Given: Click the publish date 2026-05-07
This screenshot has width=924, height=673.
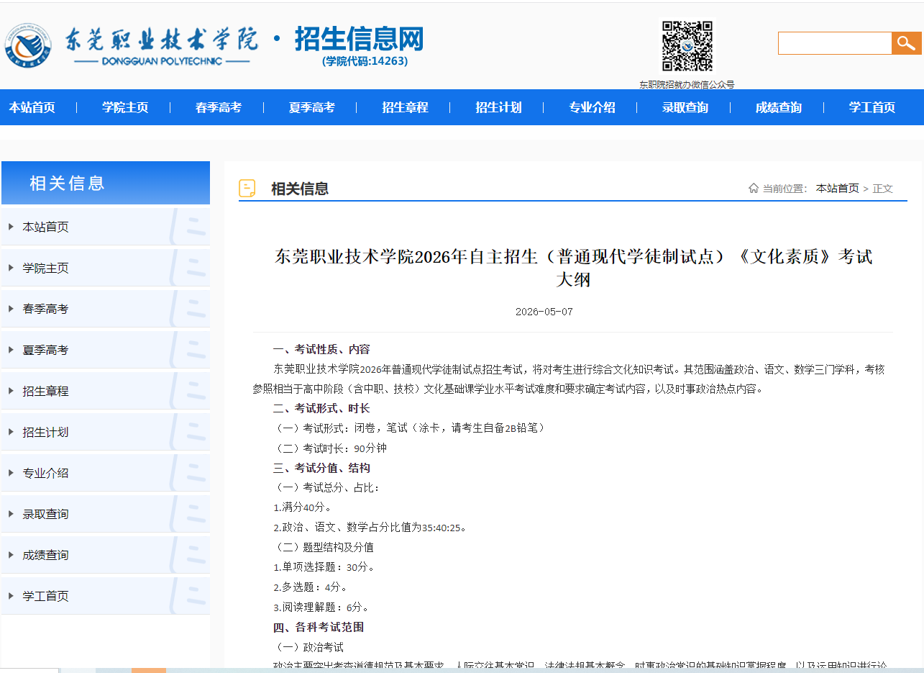Looking at the screenshot, I should (544, 312).
